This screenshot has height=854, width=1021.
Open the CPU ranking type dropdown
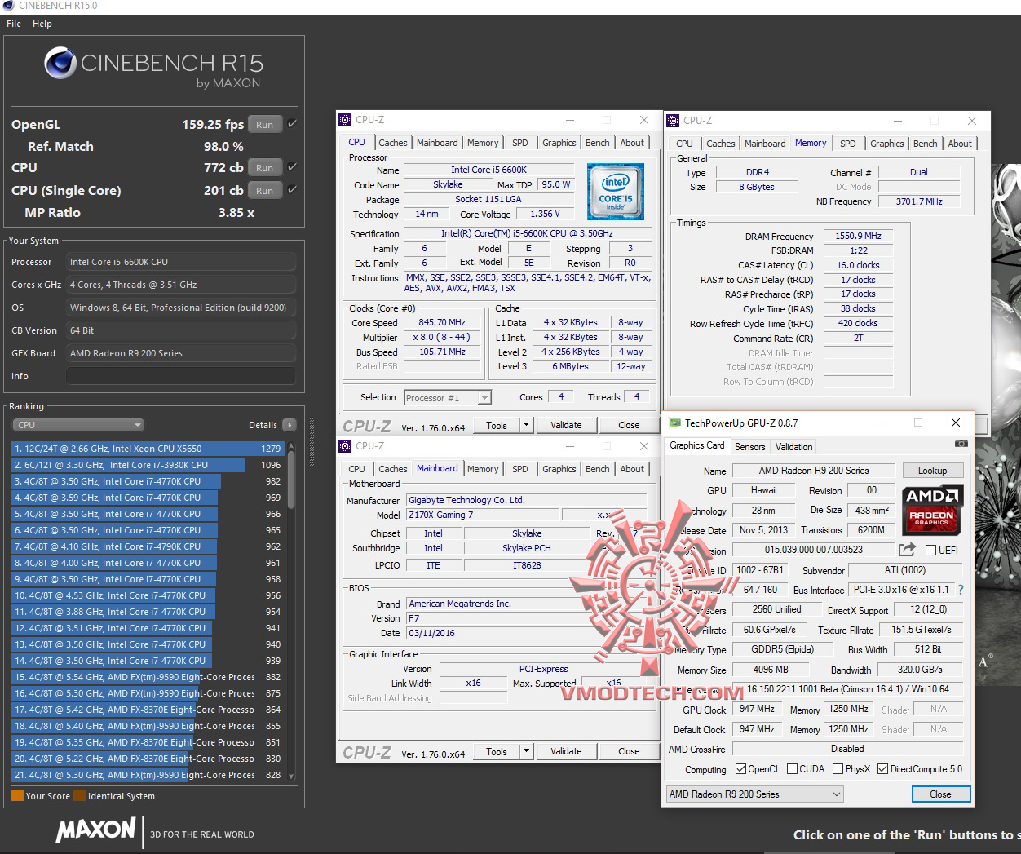point(78,425)
